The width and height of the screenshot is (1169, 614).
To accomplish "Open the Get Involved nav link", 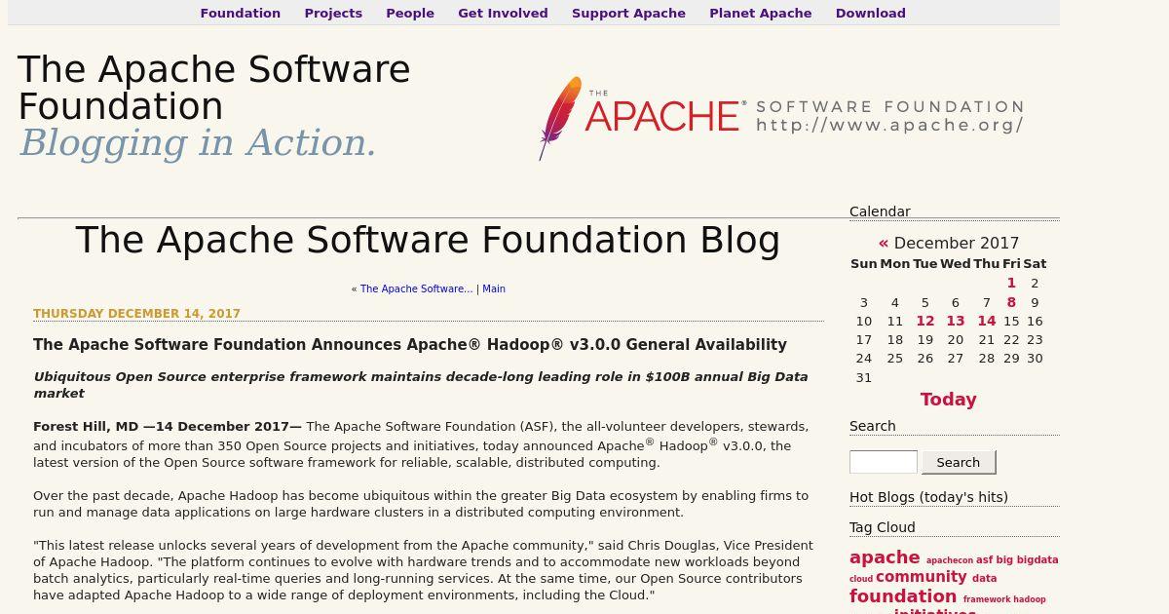I will (503, 13).
